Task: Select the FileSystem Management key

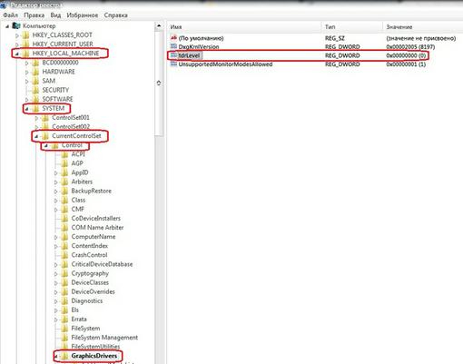Action: [104, 338]
